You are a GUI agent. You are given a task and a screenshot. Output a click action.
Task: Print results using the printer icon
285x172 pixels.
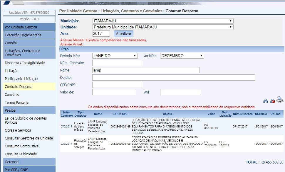tap(280, 100)
